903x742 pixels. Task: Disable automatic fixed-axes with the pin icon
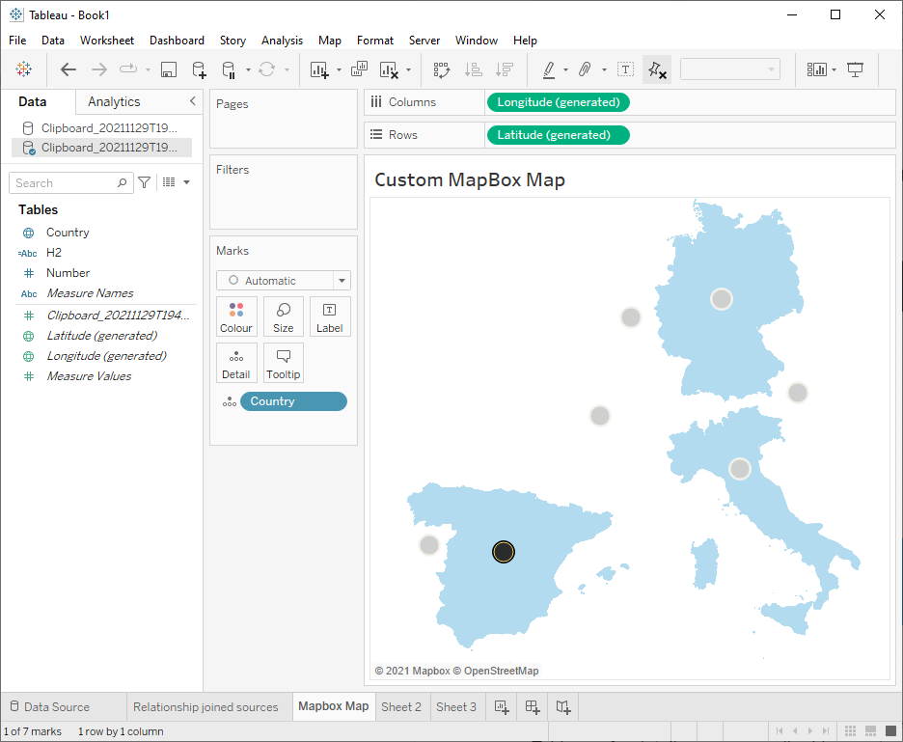656,69
